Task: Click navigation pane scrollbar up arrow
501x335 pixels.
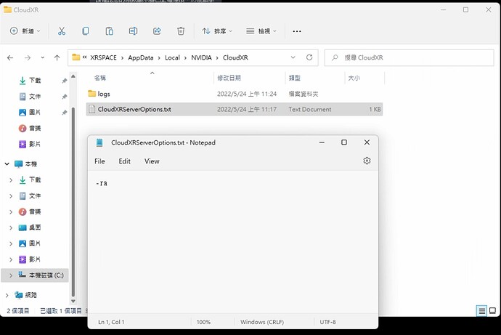Action: [73, 76]
